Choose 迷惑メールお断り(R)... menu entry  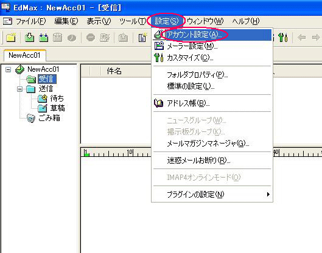pyautogui.click(x=212, y=161)
